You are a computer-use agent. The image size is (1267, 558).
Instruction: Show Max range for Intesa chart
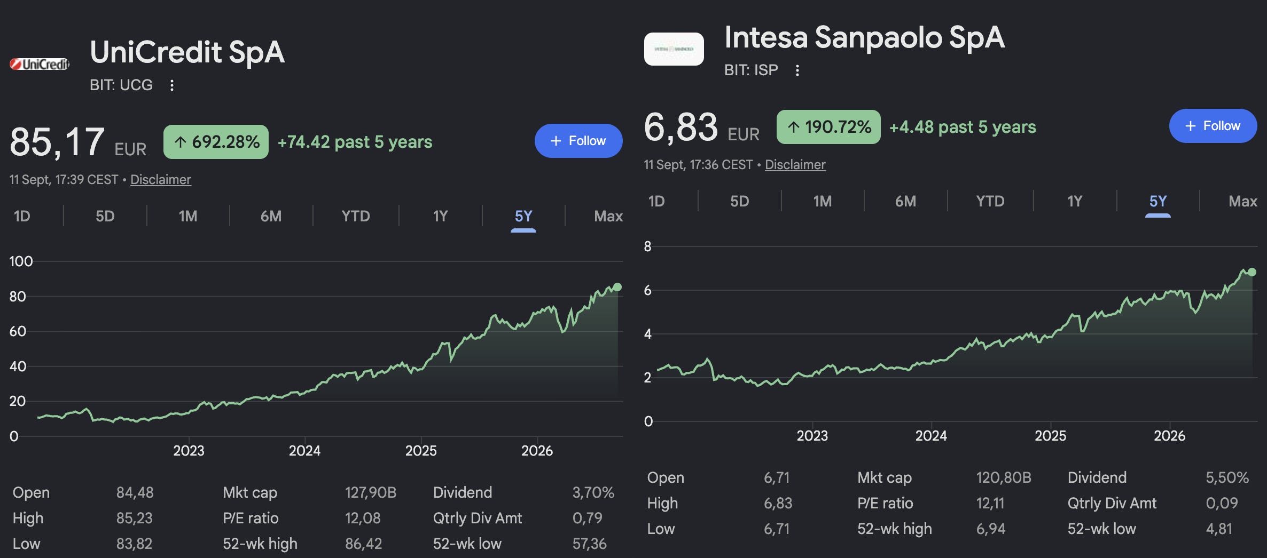[x=1242, y=201]
